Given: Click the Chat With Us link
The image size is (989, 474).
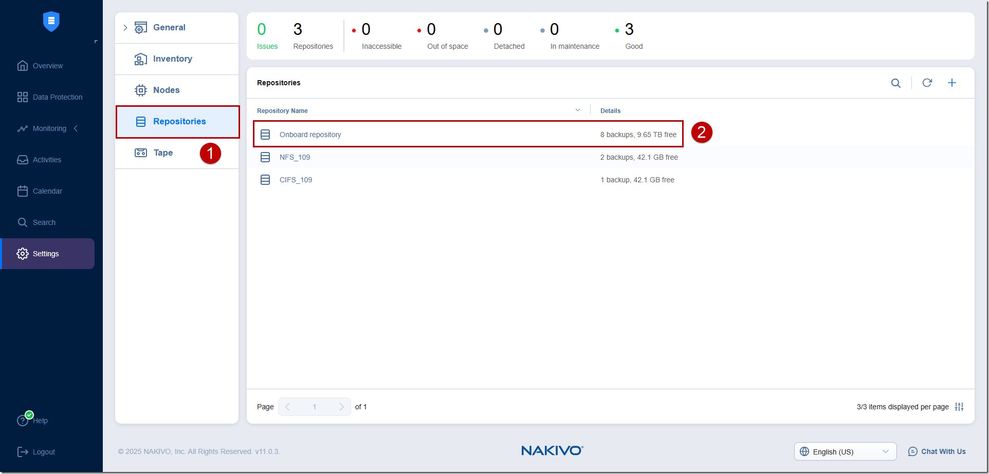Looking at the screenshot, I should pyautogui.click(x=943, y=451).
